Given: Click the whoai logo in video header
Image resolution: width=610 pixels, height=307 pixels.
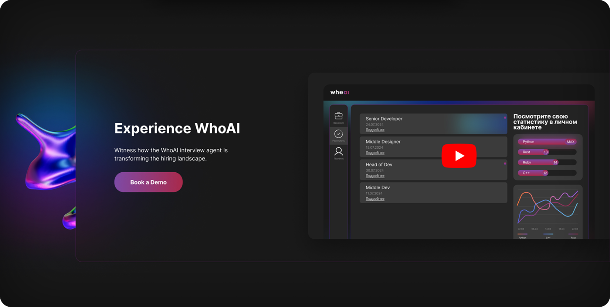Looking at the screenshot, I should click(x=340, y=92).
